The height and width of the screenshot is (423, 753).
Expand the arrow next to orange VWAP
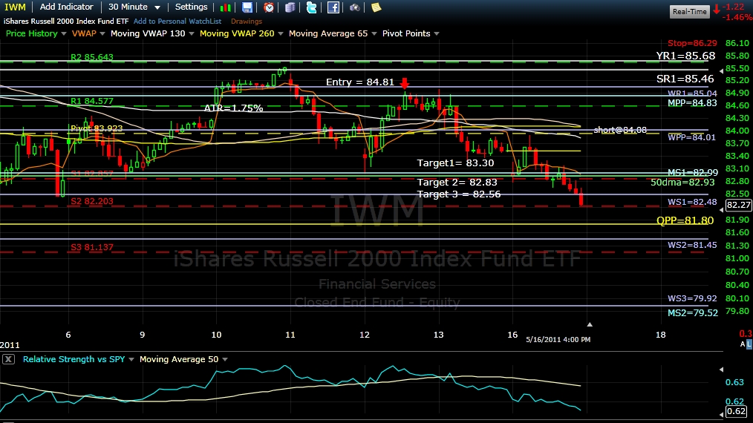102,33
